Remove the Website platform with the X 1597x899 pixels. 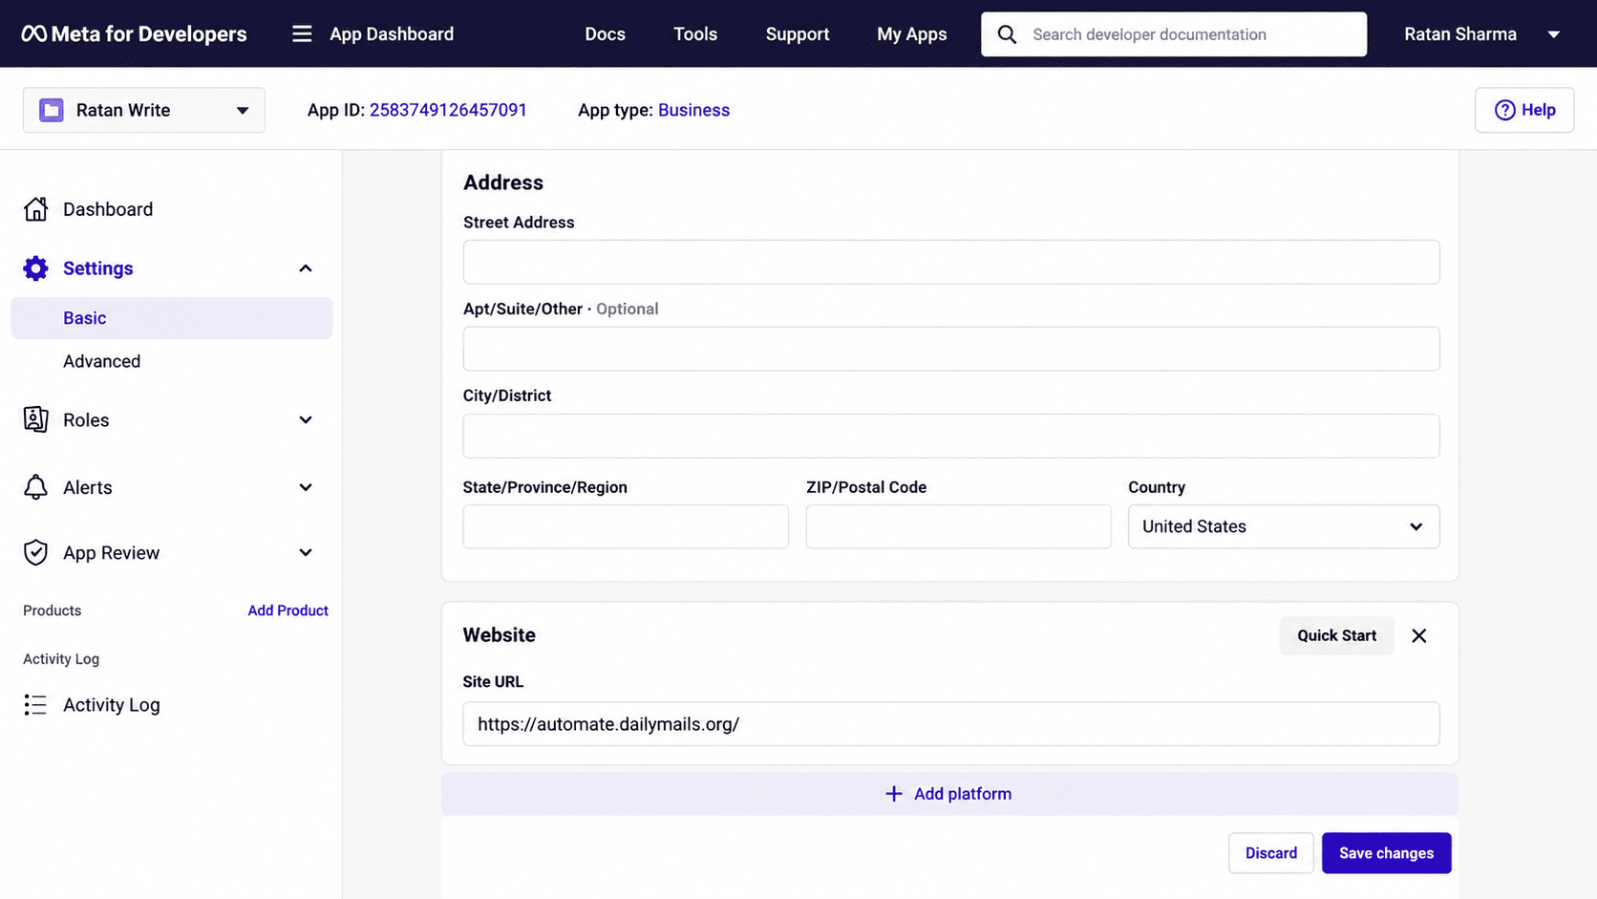pos(1419,636)
